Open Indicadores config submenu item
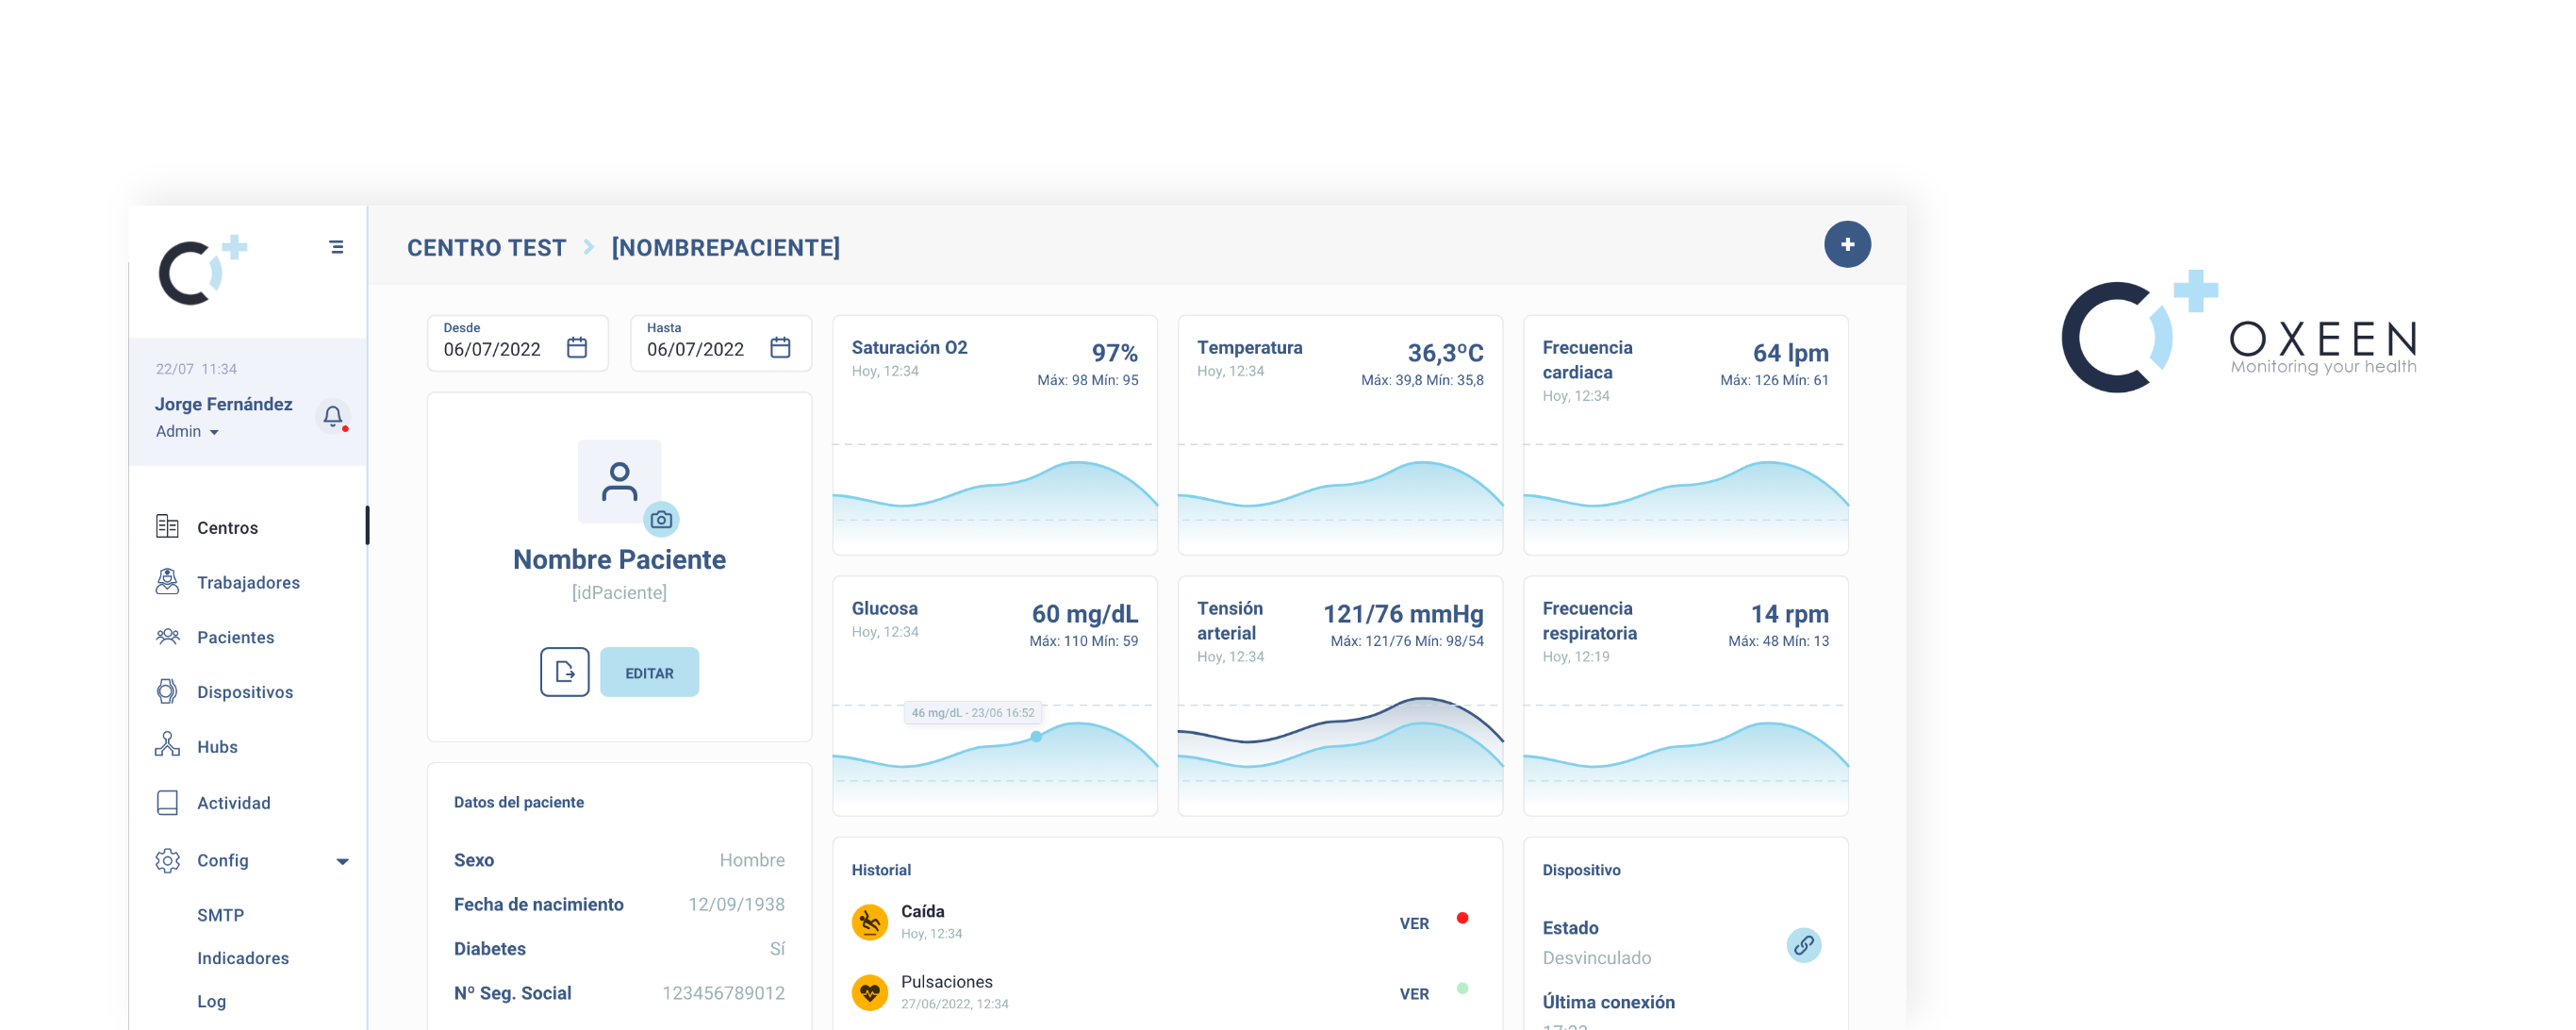Viewport: 2576px width, 1030px height. (242, 958)
